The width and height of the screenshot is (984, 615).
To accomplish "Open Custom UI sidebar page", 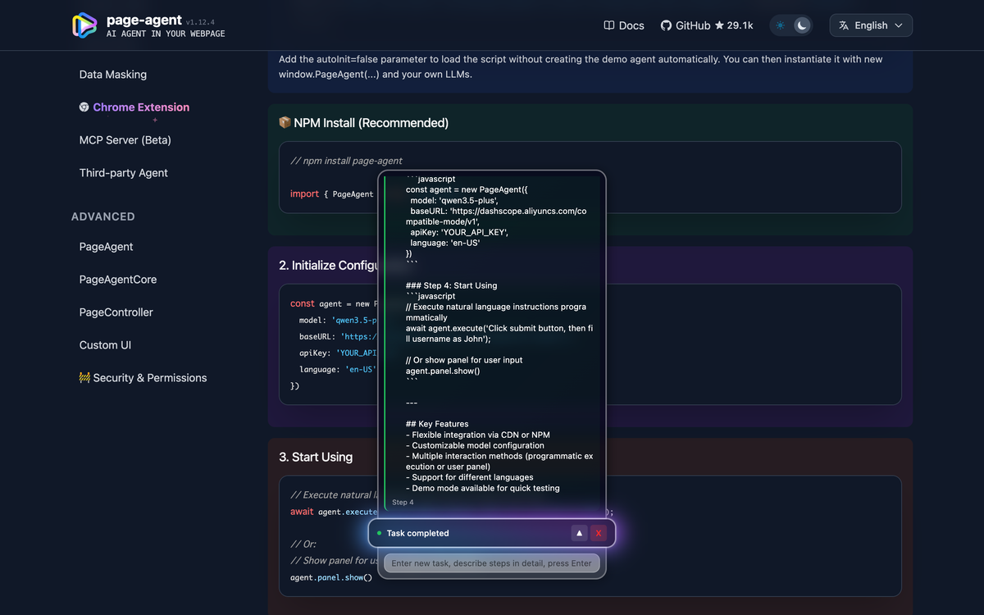I will click(105, 345).
